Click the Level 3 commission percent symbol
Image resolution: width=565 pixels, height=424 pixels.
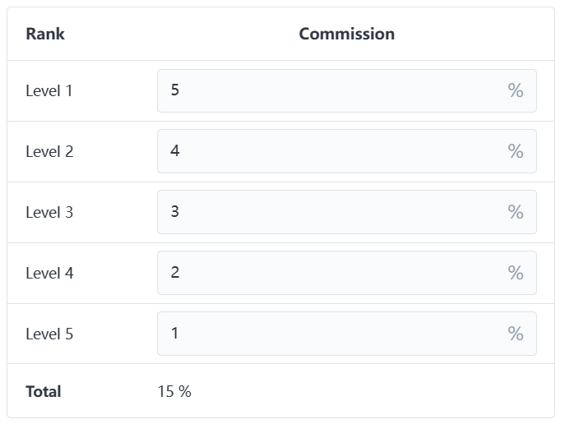pos(516,212)
